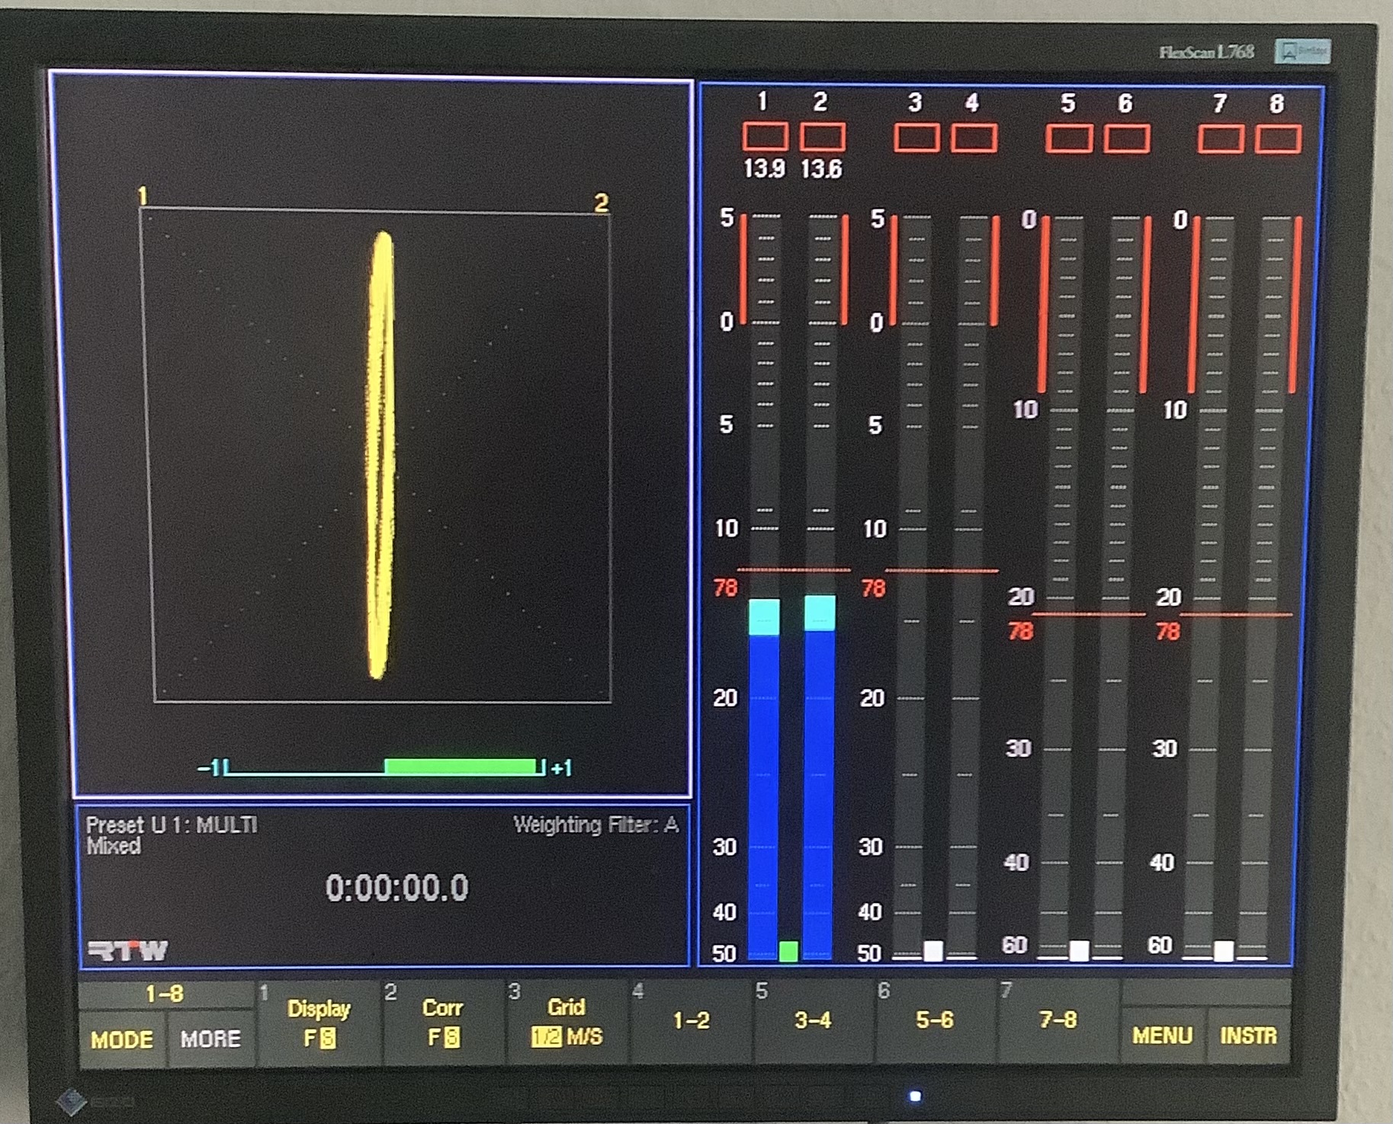Click channel 6 overload indicator box
The image size is (1393, 1124).
pyautogui.click(x=1127, y=139)
